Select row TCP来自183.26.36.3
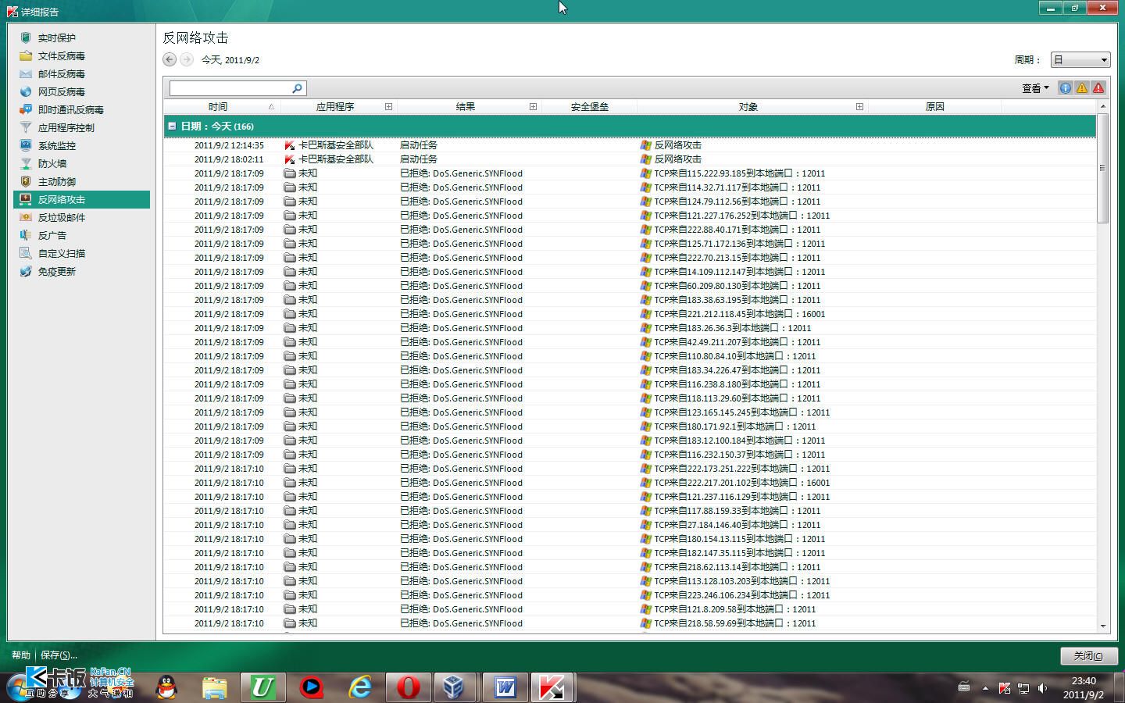 [630, 328]
